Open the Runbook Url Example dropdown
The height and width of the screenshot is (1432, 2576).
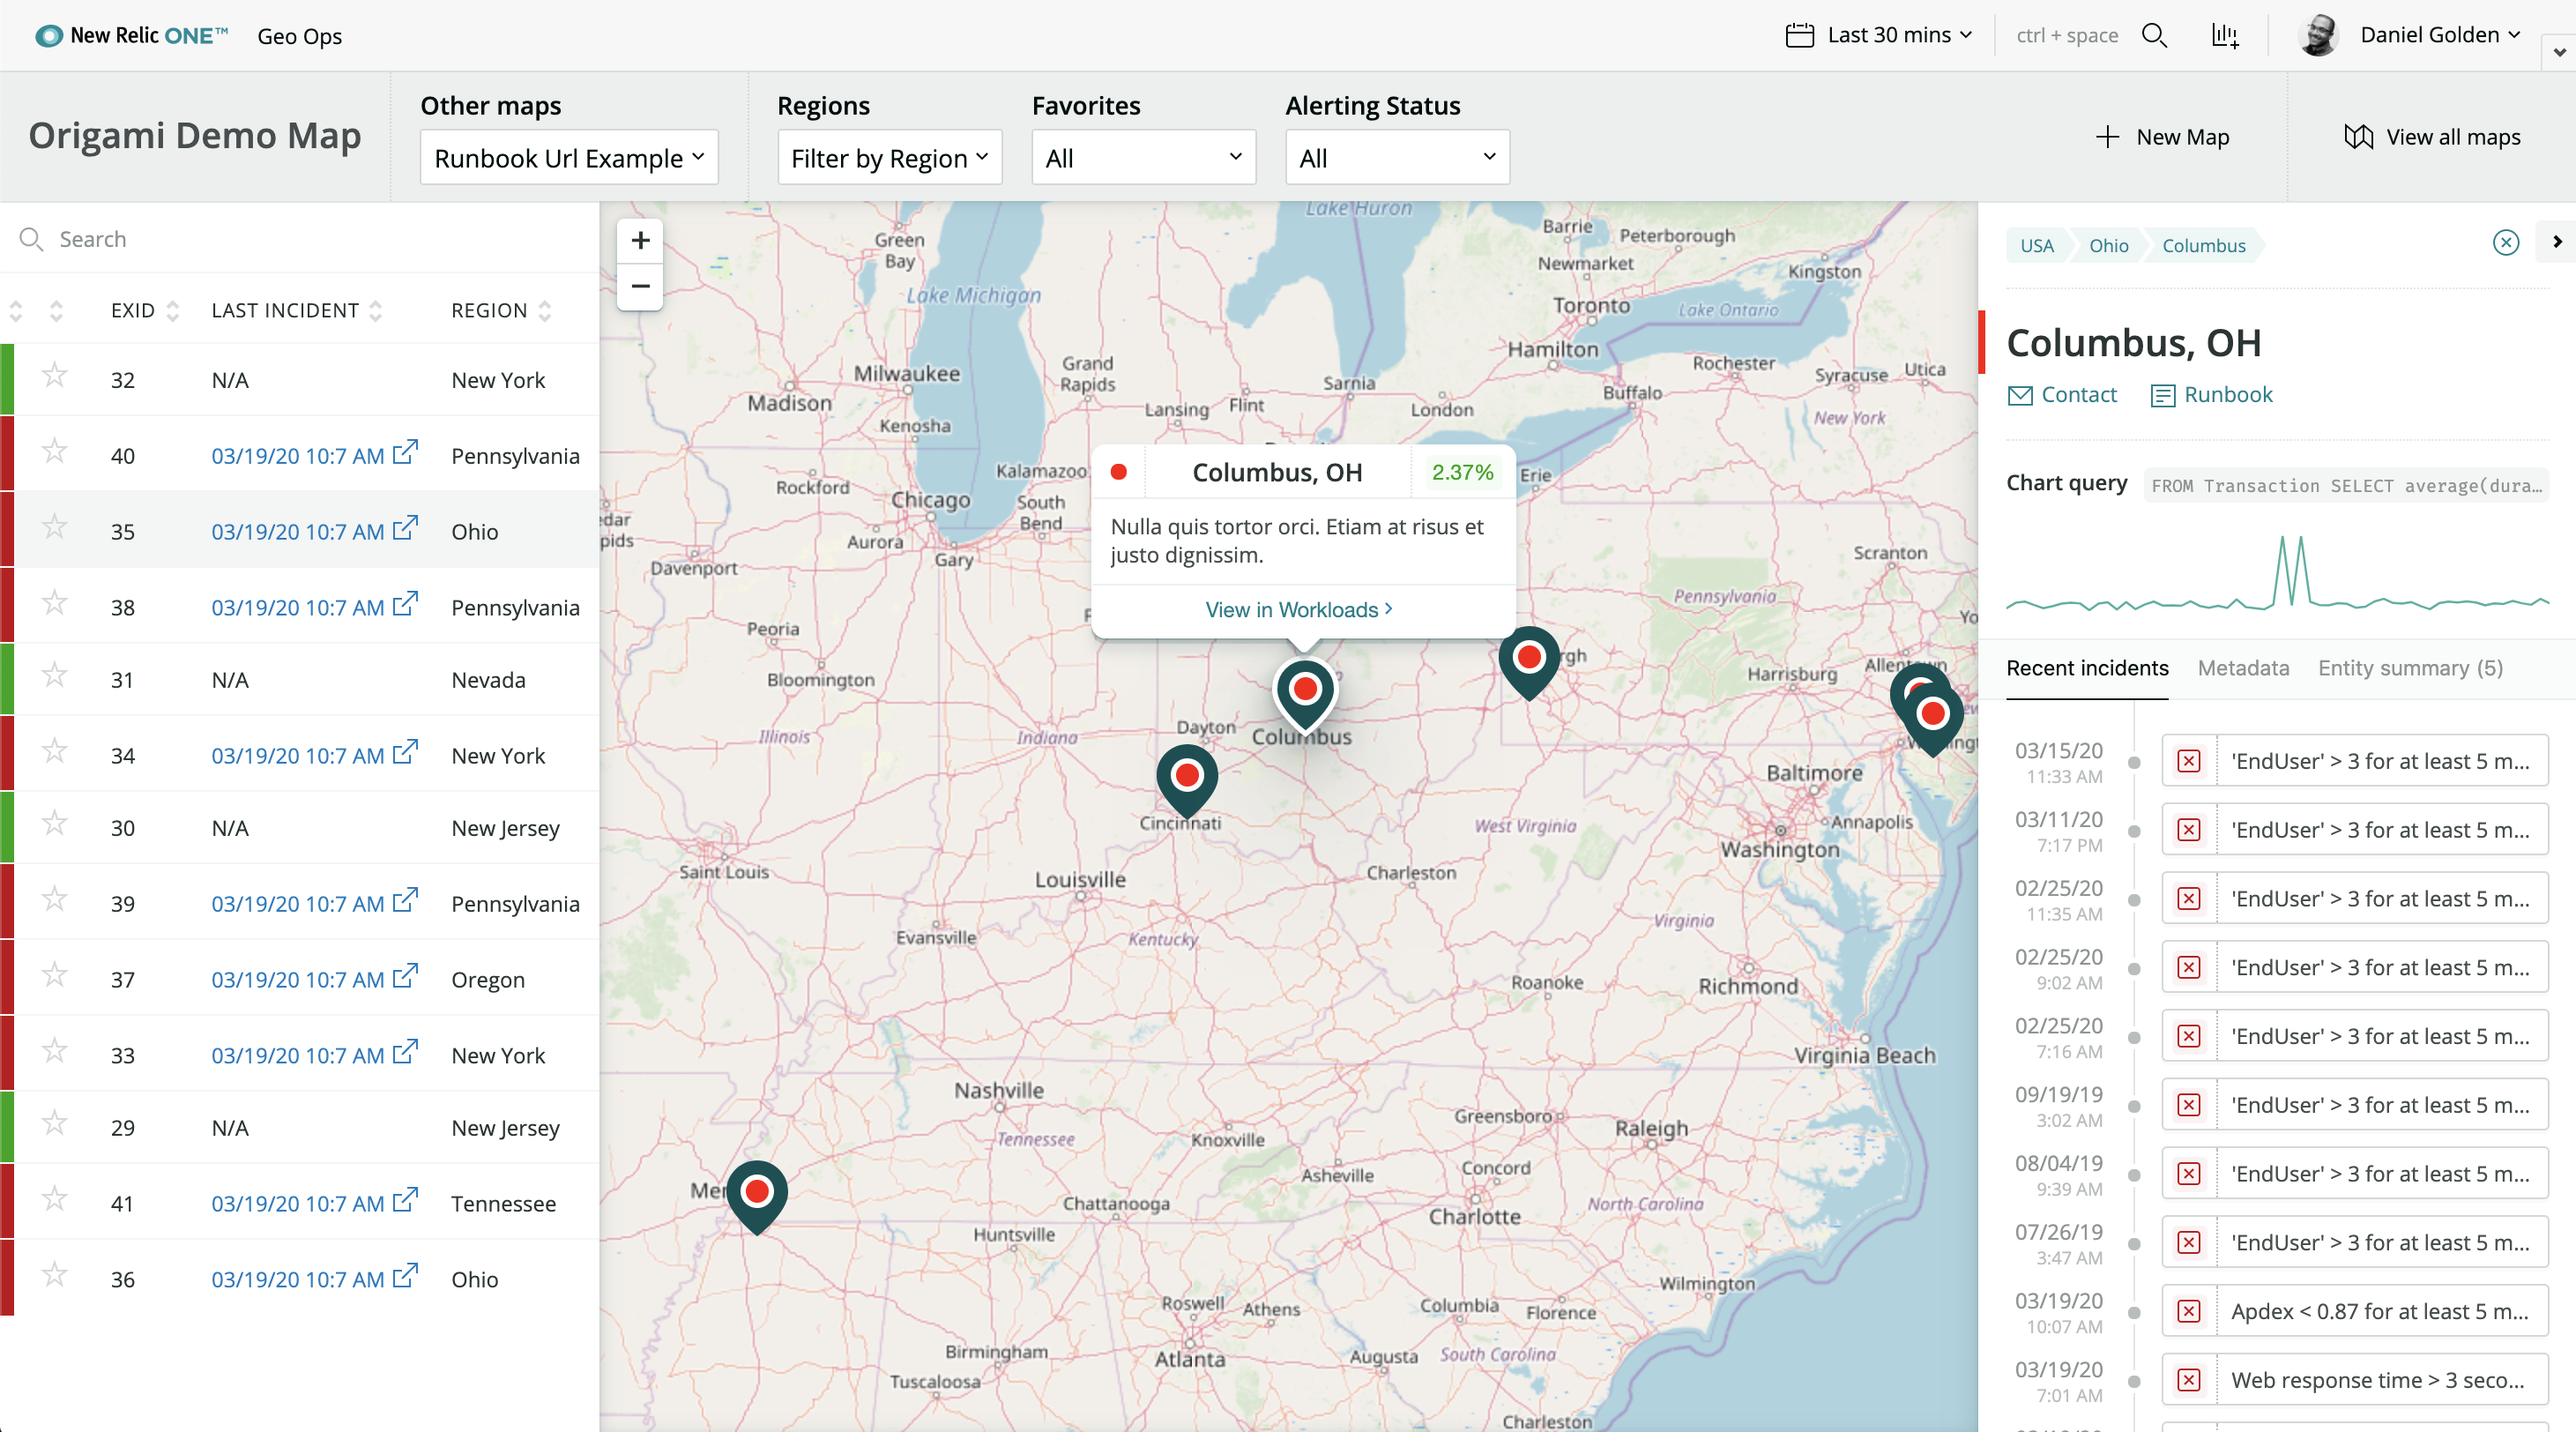coord(569,158)
